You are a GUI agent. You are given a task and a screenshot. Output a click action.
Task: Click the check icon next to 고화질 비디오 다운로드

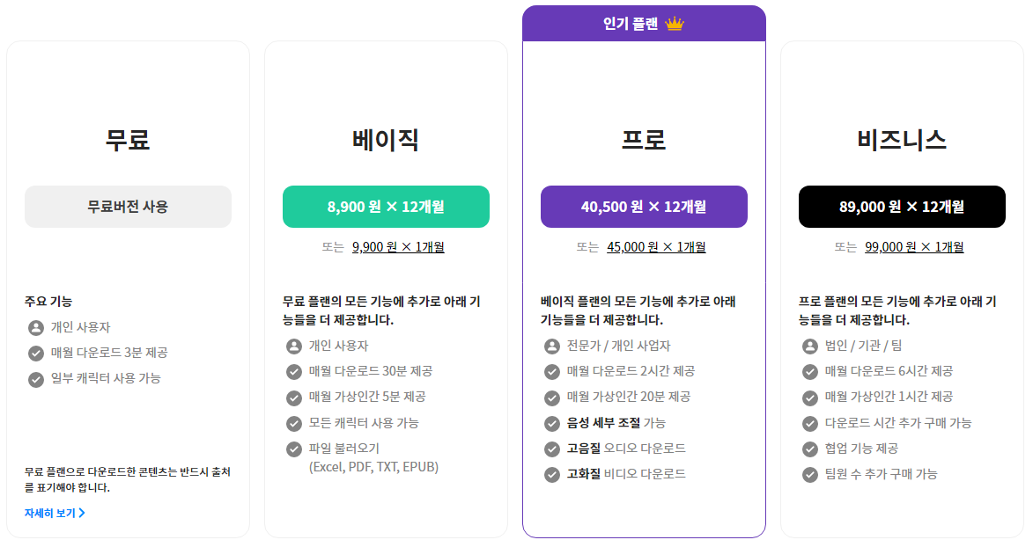552,475
